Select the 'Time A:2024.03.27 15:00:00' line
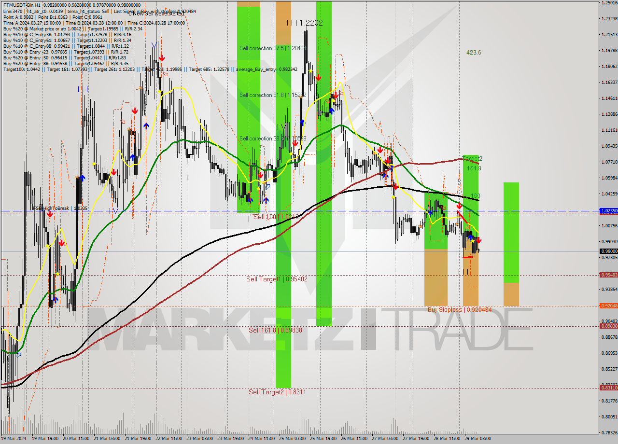618x444 pixels. point(94,23)
